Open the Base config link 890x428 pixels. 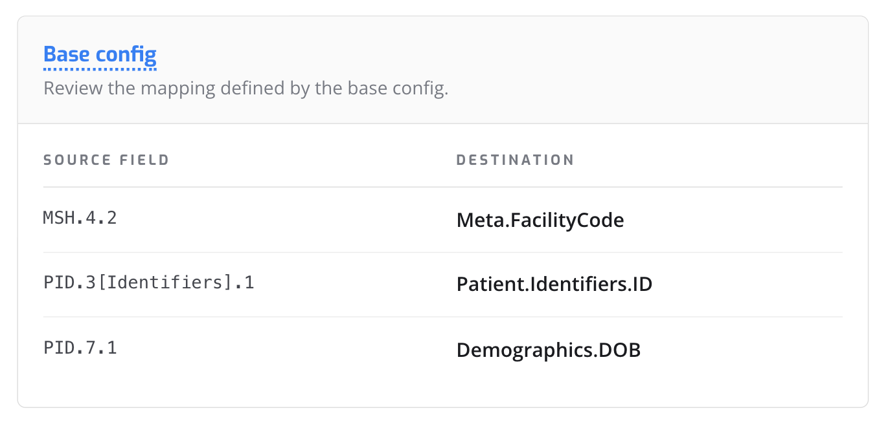(x=100, y=54)
